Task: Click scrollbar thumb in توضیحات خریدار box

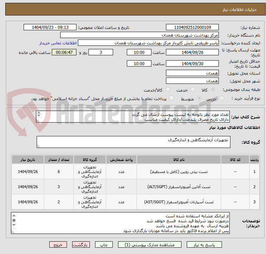Action: pos(14,220)
